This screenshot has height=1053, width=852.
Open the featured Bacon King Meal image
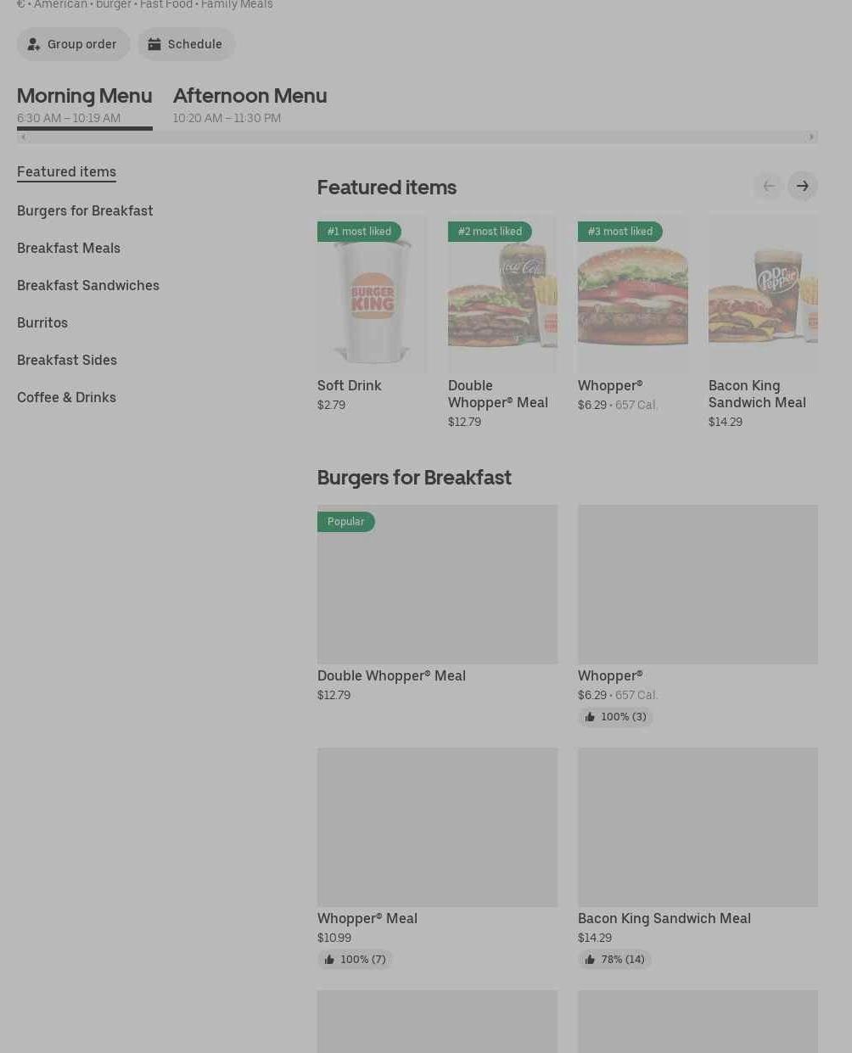tap(763, 292)
